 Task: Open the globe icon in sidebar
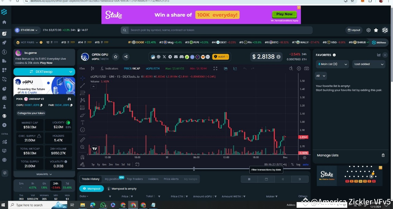(4, 160)
